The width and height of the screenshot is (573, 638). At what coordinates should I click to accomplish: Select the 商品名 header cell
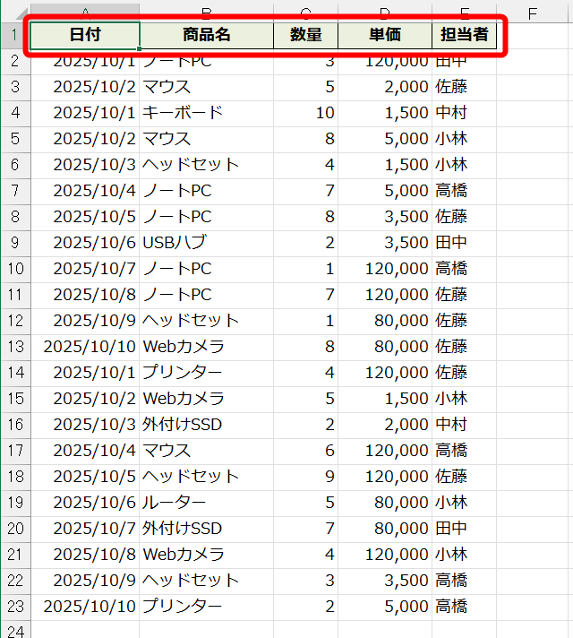coord(207,36)
